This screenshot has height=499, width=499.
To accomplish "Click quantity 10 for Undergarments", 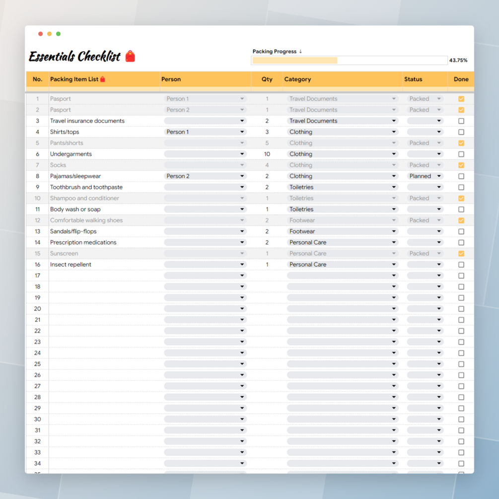I will (x=267, y=154).
